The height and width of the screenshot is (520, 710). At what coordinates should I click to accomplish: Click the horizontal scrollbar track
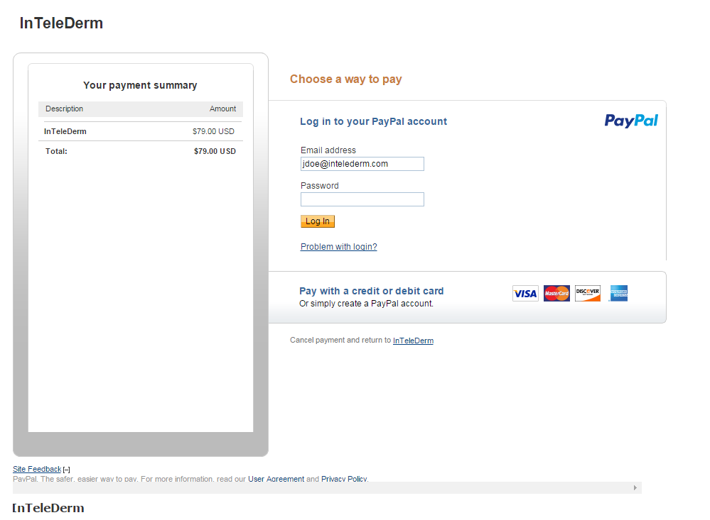pos(320,488)
